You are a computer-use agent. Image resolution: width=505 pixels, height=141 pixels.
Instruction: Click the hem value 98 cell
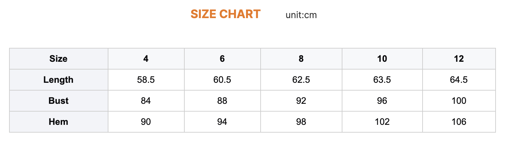[301, 122]
